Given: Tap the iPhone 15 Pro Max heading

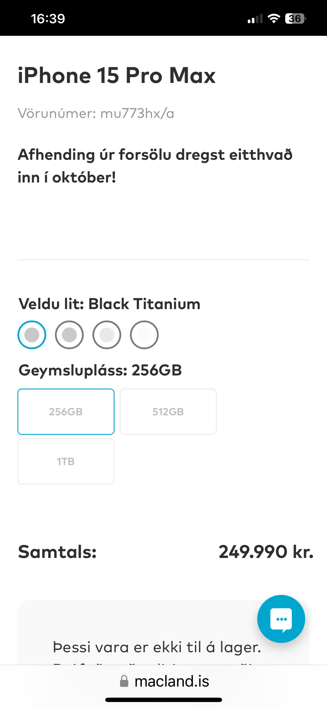Looking at the screenshot, I should coord(117,75).
